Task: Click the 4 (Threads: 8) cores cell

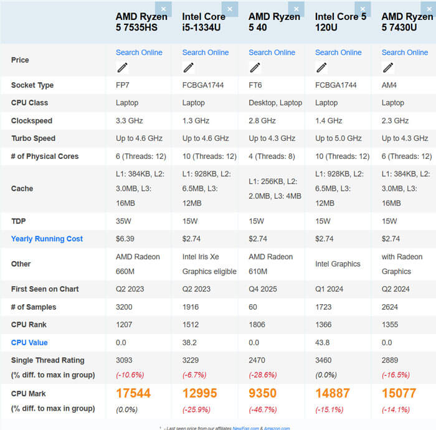Action: coord(272,156)
